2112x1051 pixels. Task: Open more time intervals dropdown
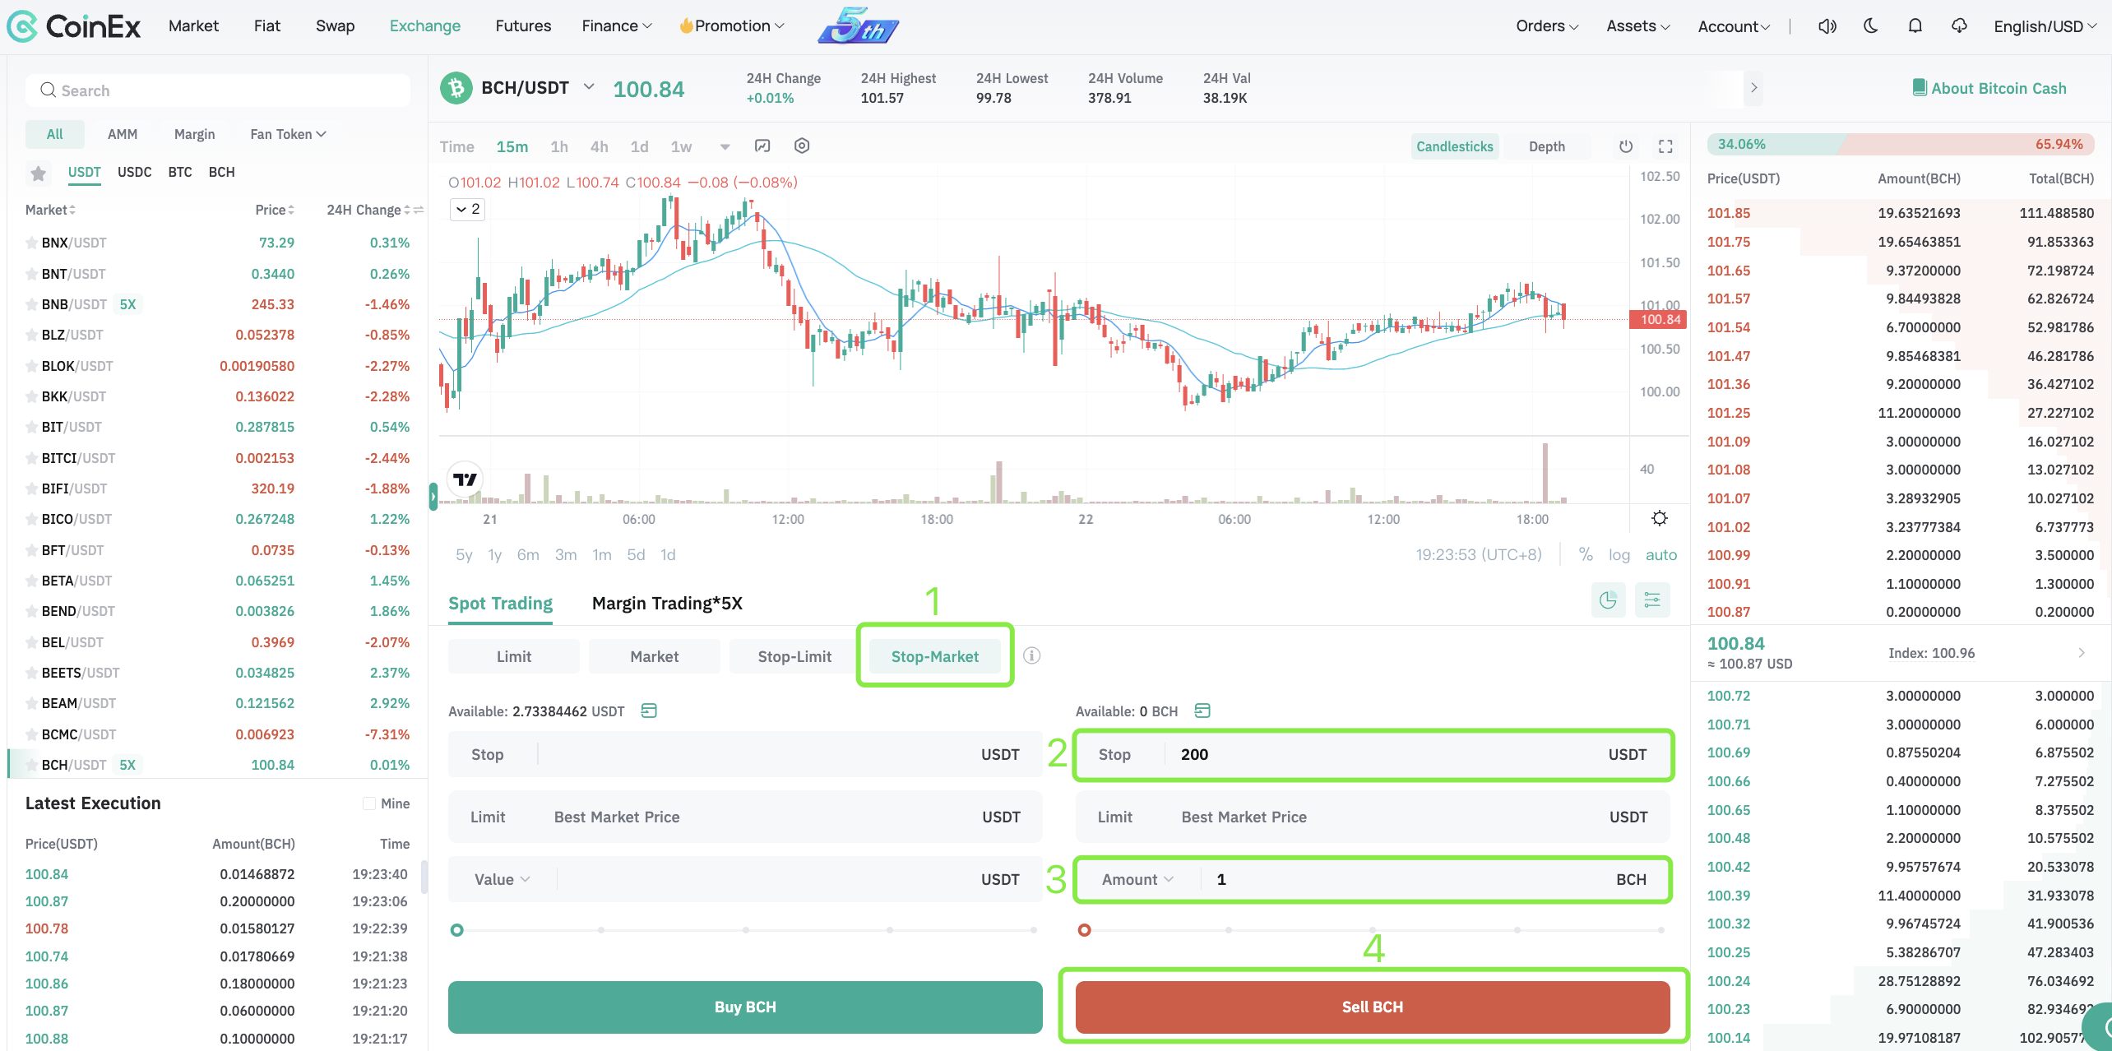click(725, 147)
